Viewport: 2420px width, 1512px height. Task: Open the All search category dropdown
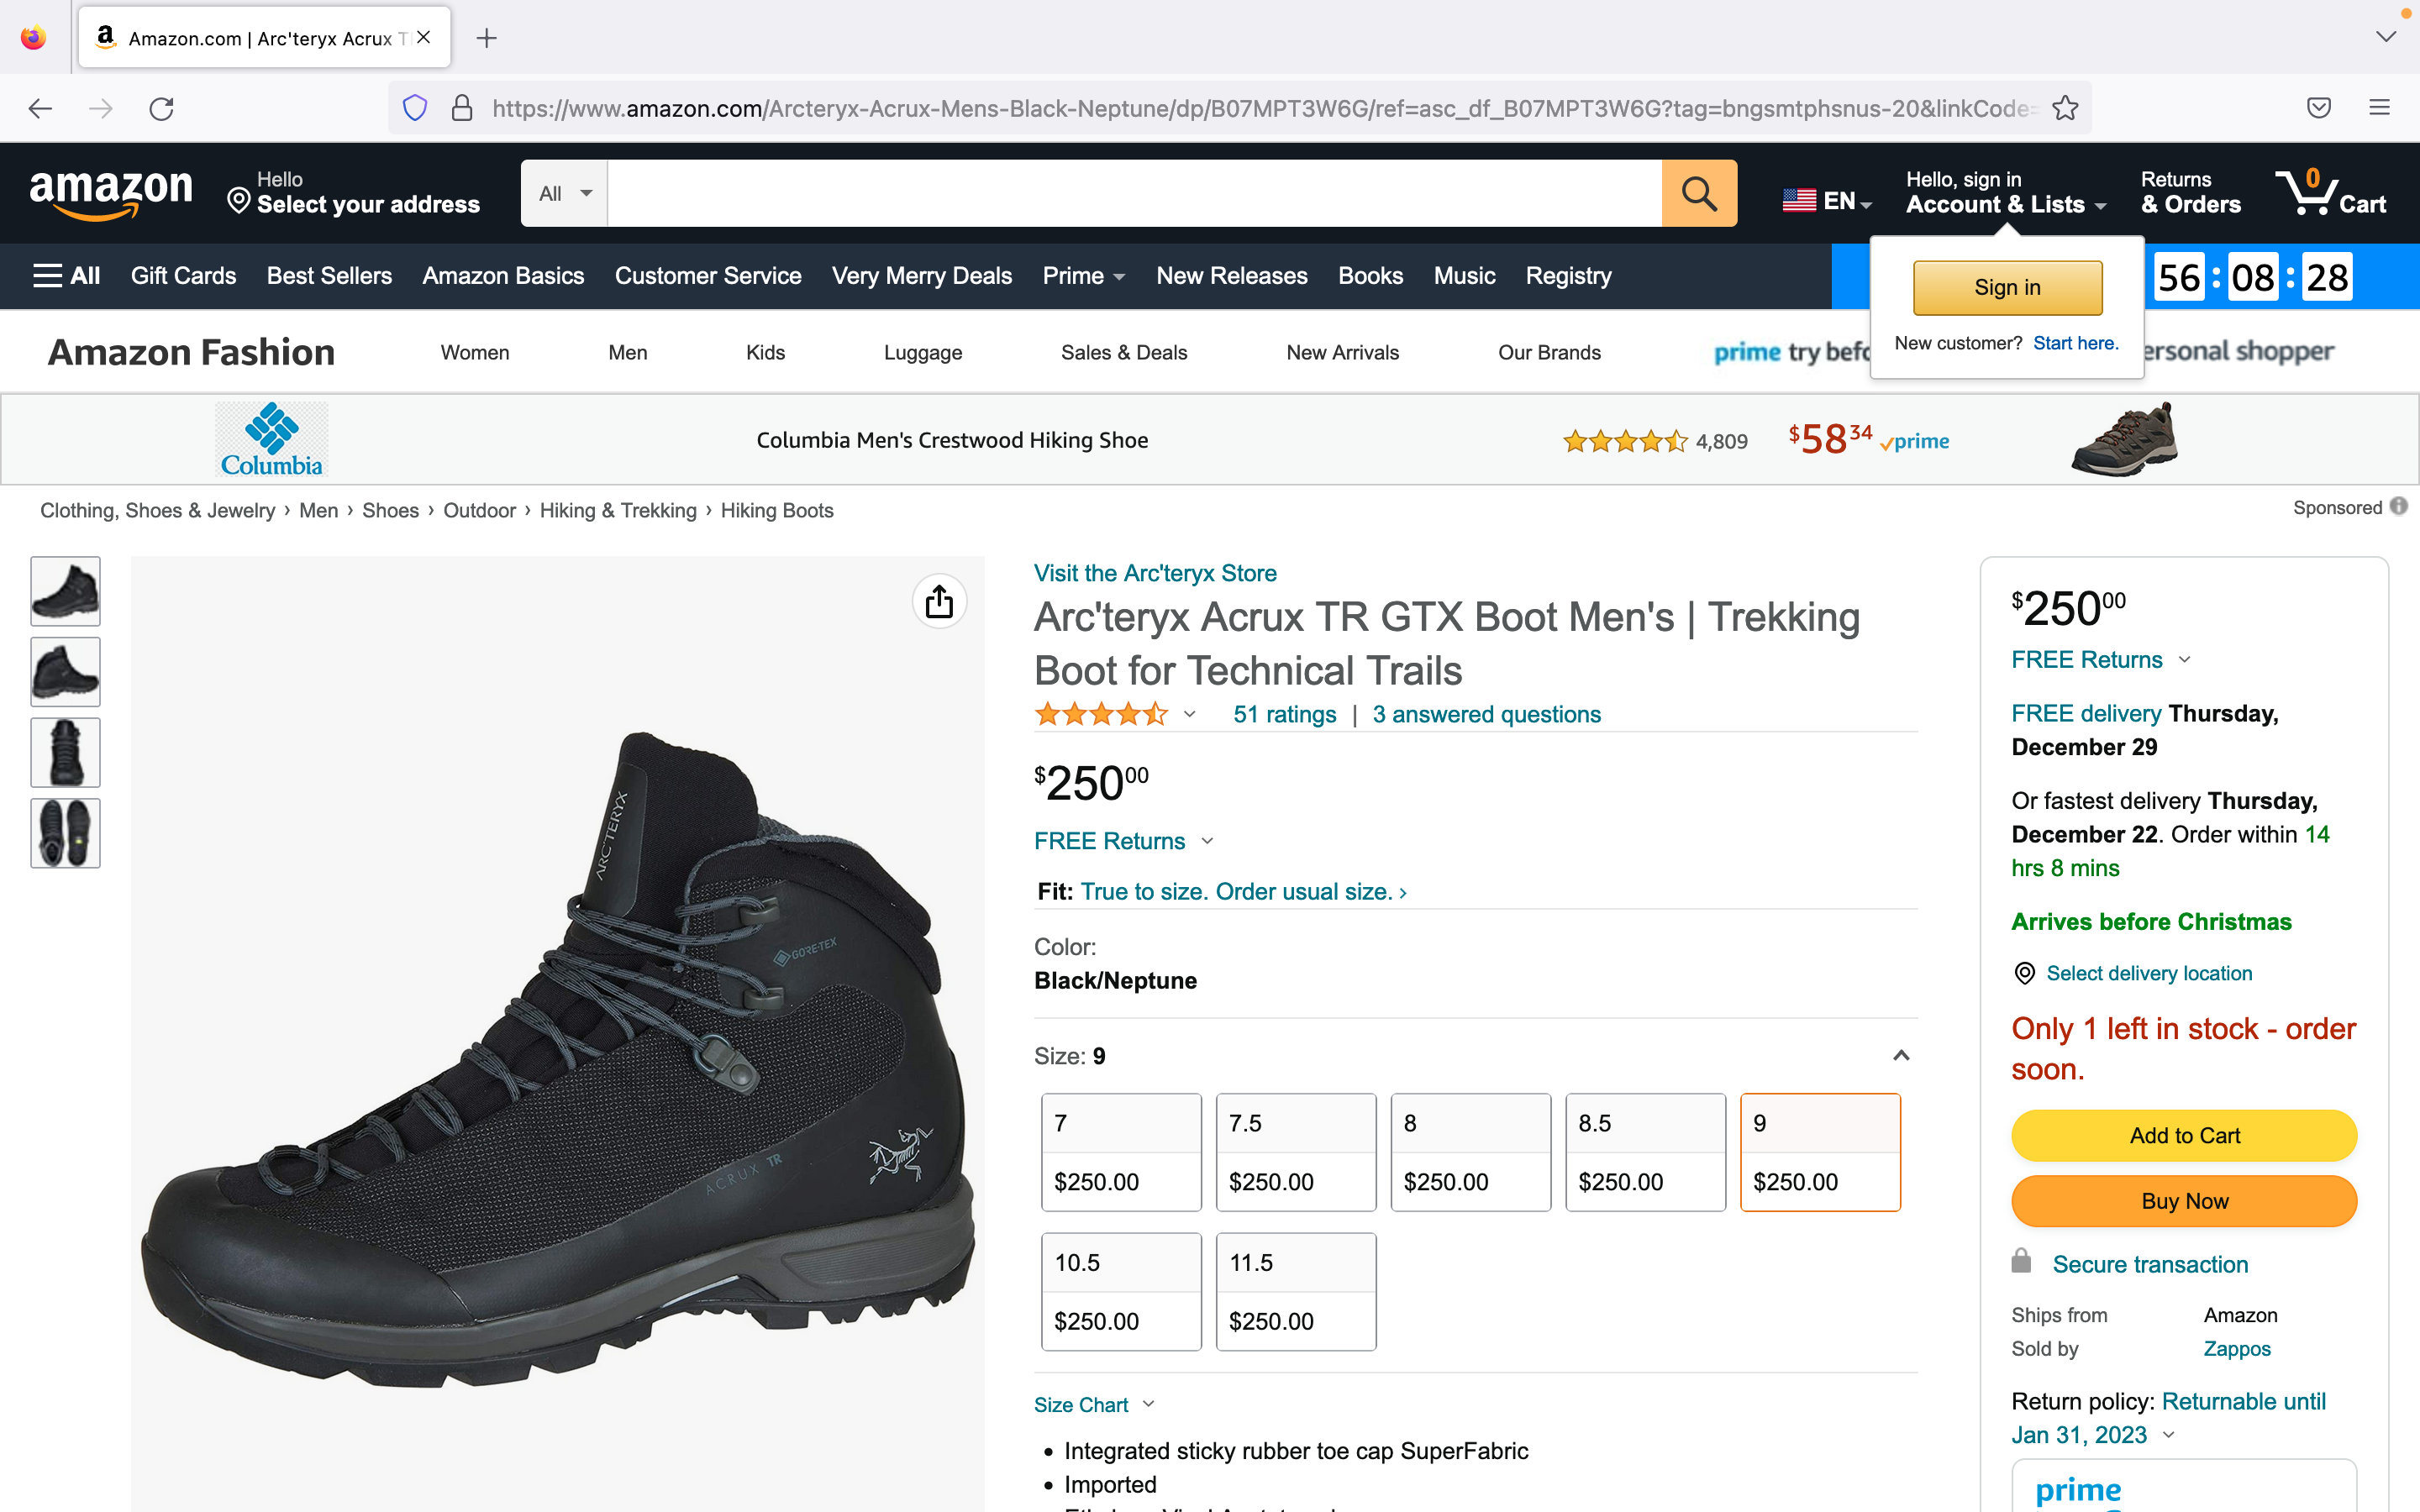pyautogui.click(x=564, y=193)
